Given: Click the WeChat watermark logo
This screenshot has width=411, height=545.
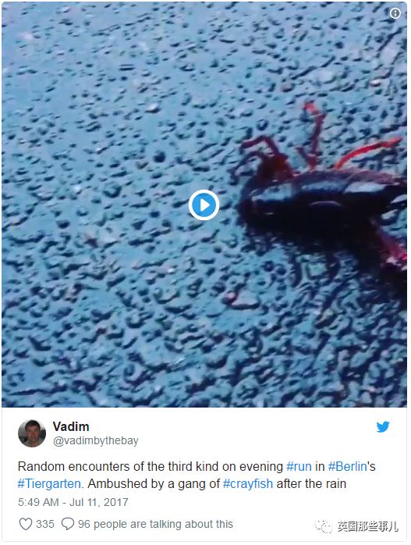Looking at the screenshot, I should pos(324,526).
